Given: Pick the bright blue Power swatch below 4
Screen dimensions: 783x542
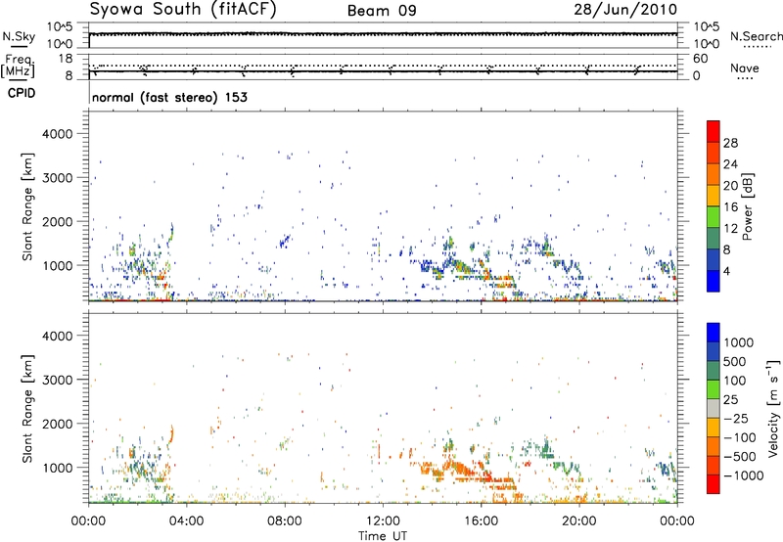Looking at the screenshot, I should pos(714,281).
